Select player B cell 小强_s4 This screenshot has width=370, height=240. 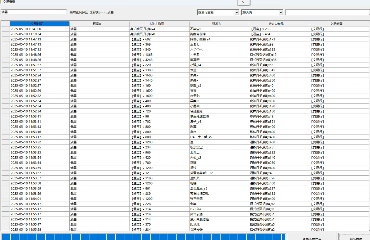[219, 65]
